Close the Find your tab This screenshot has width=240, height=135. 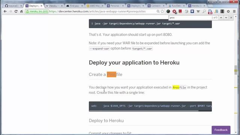pos(82,6)
